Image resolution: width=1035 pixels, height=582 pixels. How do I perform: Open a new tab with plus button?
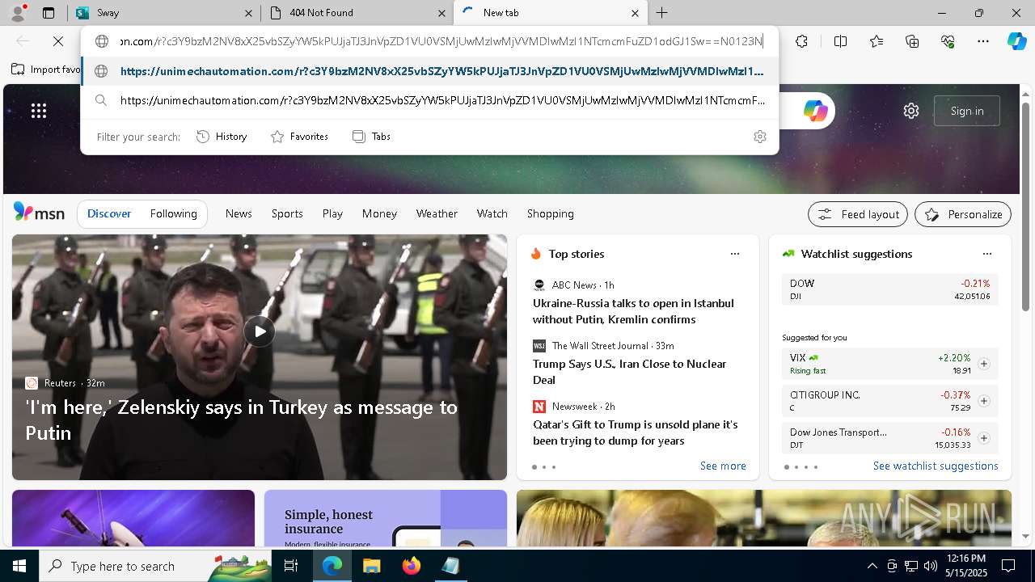pyautogui.click(x=661, y=13)
